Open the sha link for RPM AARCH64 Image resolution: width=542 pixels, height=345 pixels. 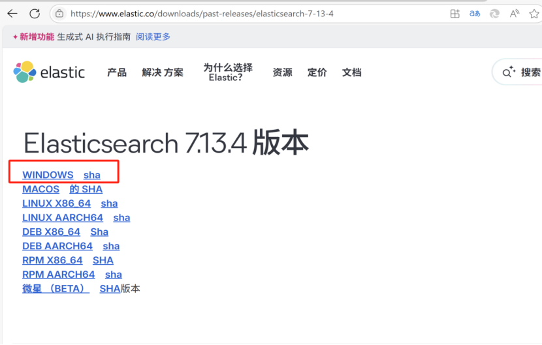pyautogui.click(x=114, y=274)
